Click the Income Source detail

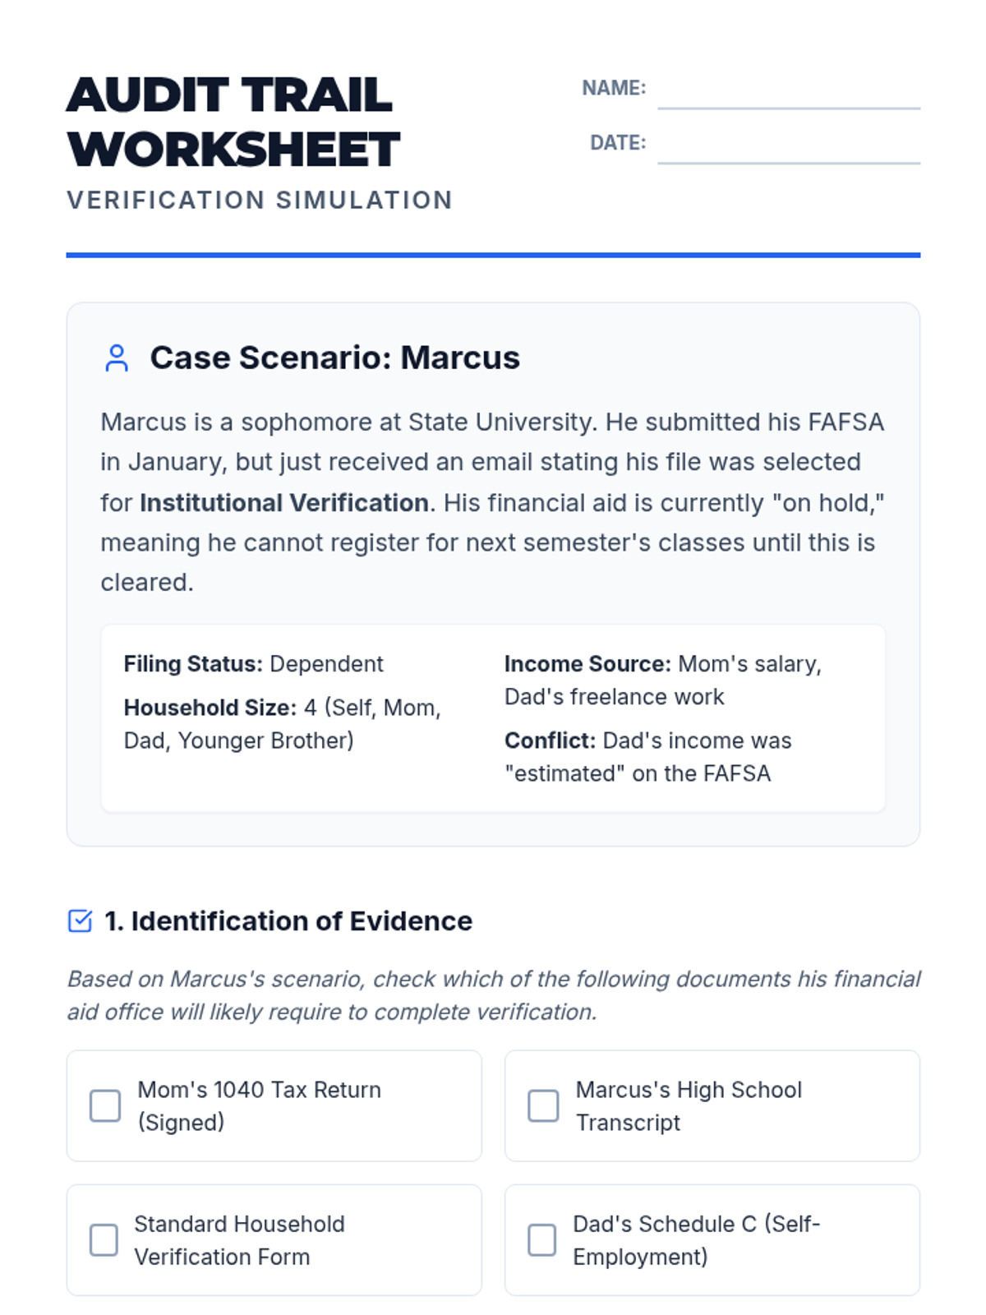point(662,681)
